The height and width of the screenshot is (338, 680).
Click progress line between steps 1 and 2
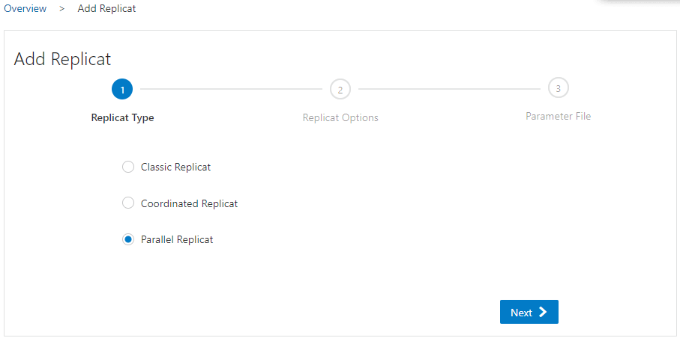231,89
